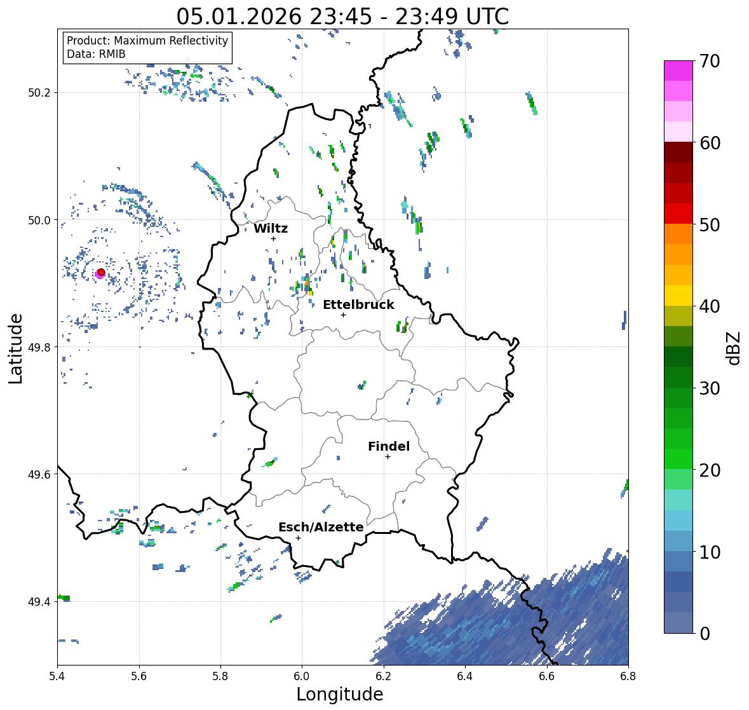Viewport: 749px width, 710px height.
Task: Click the Latitude axis label
Action: (x=16, y=348)
